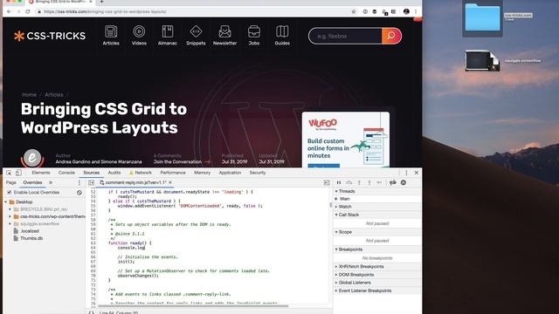The height and width of the screenshot is (314, 559).
Task: Expand the $RECYCLE.BIN folder
Action: [x=10, y=209]
